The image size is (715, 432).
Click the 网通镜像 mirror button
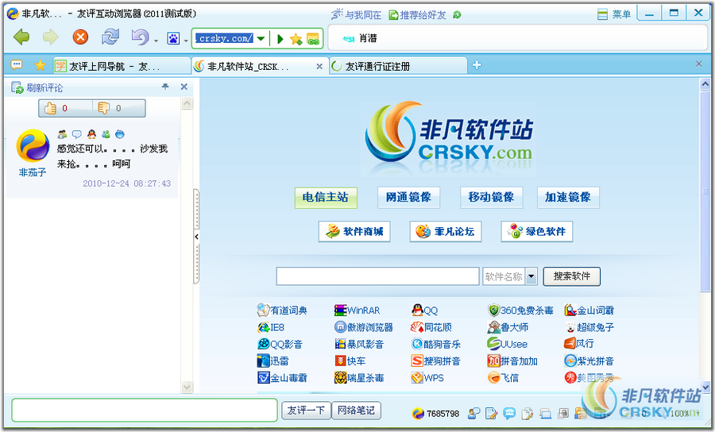(408, 197)
